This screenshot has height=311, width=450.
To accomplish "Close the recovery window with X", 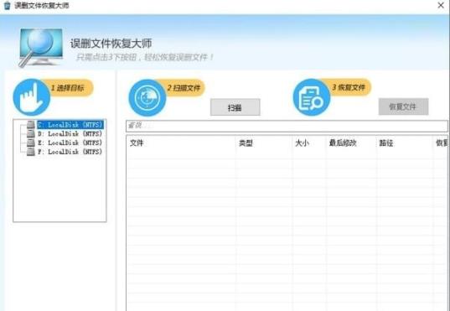I will pyautogui.click(x=441, y=5).
